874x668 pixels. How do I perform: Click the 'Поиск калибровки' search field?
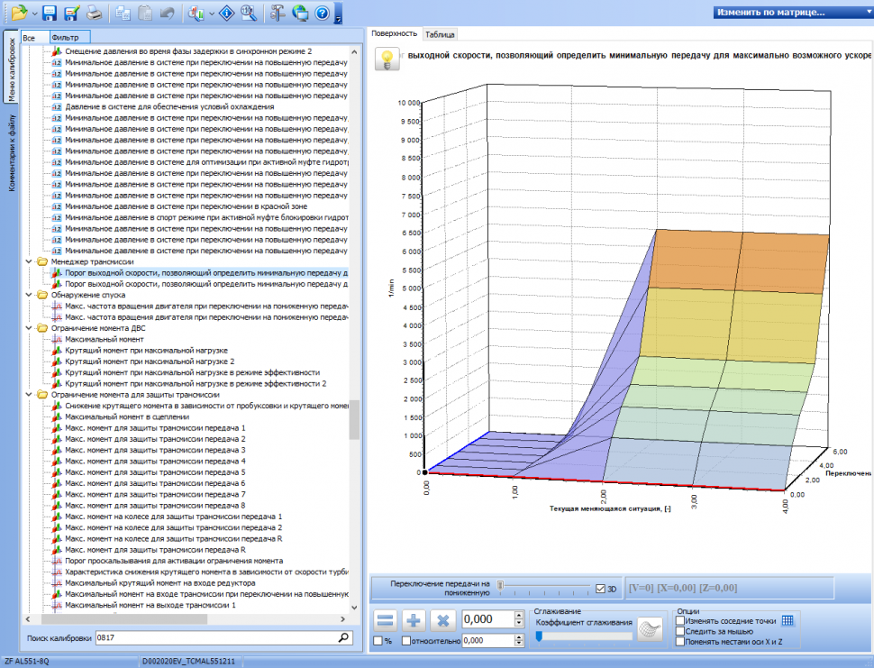(x=216, y=637)
